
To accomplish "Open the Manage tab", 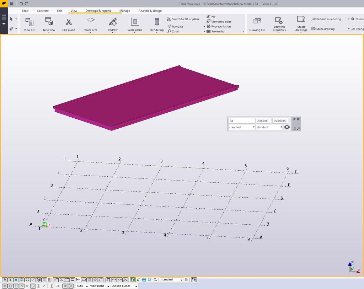I will click(x=125, y=11).
